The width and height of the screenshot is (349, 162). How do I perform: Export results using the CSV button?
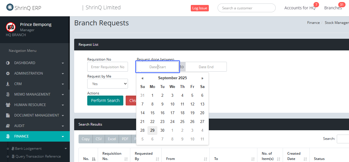click(99, 139)
